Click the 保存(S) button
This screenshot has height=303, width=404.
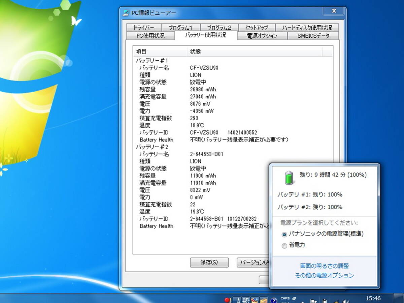pyautogui.click(x=209, y=262)
